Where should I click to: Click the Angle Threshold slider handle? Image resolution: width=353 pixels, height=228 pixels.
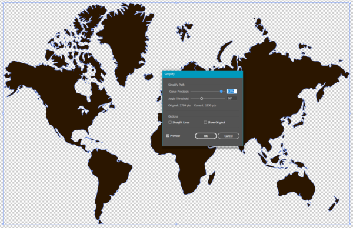tap(201, 99)
